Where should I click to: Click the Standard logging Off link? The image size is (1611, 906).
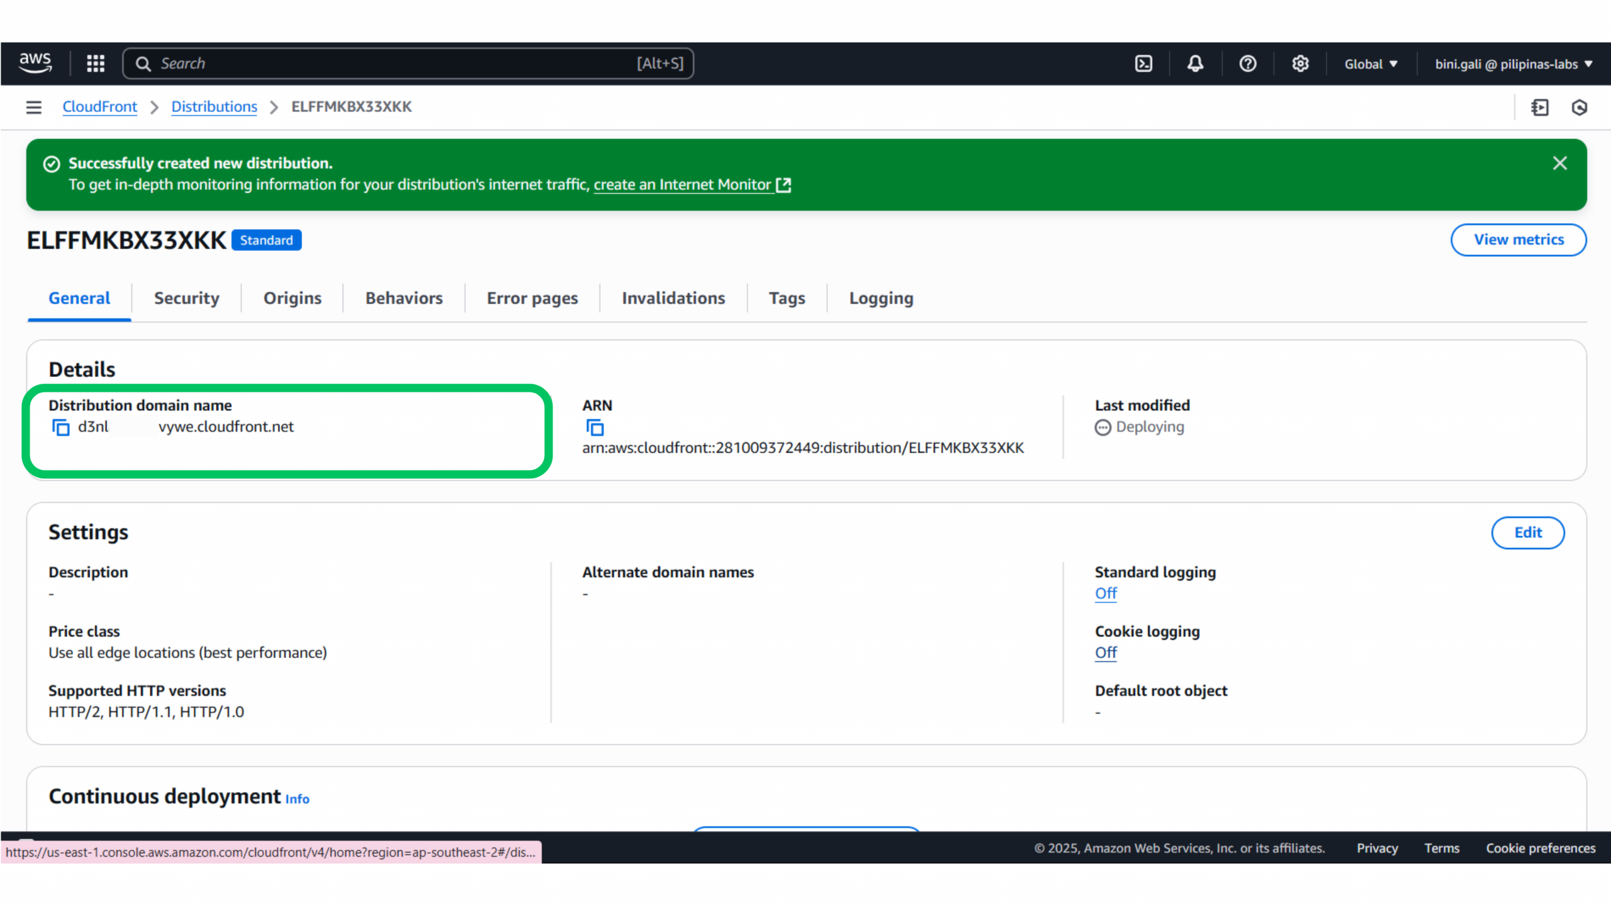point(1106,593)
